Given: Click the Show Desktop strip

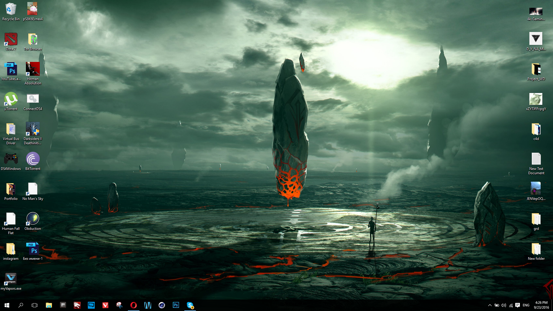Looking at the screenshot, I should [552, 305].
